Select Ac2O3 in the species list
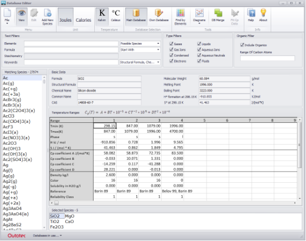 9,143
